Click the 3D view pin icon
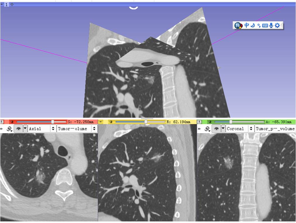The height and width of the screenshot is (223, 296). (x=2, y=5)
